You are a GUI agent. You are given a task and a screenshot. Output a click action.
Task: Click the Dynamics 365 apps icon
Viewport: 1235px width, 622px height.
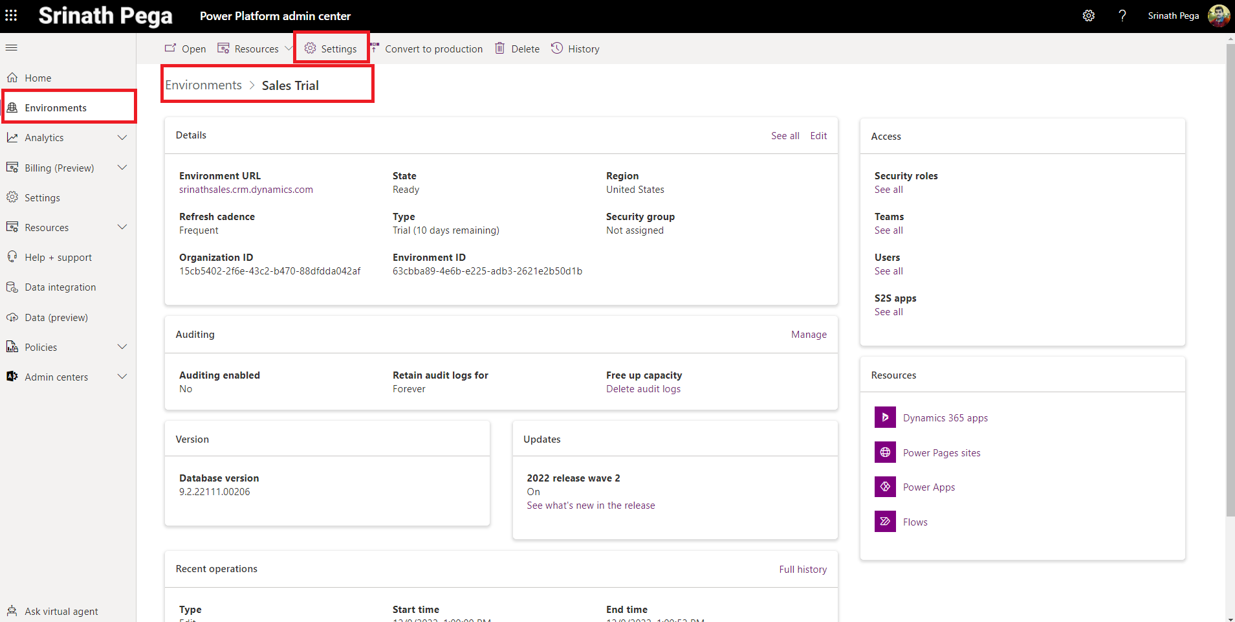(x=885, y=417)
